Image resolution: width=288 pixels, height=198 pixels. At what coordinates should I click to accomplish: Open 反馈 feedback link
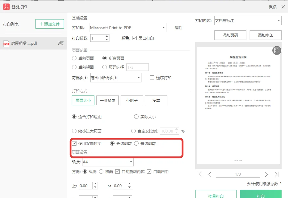click(x=273, y=7)
